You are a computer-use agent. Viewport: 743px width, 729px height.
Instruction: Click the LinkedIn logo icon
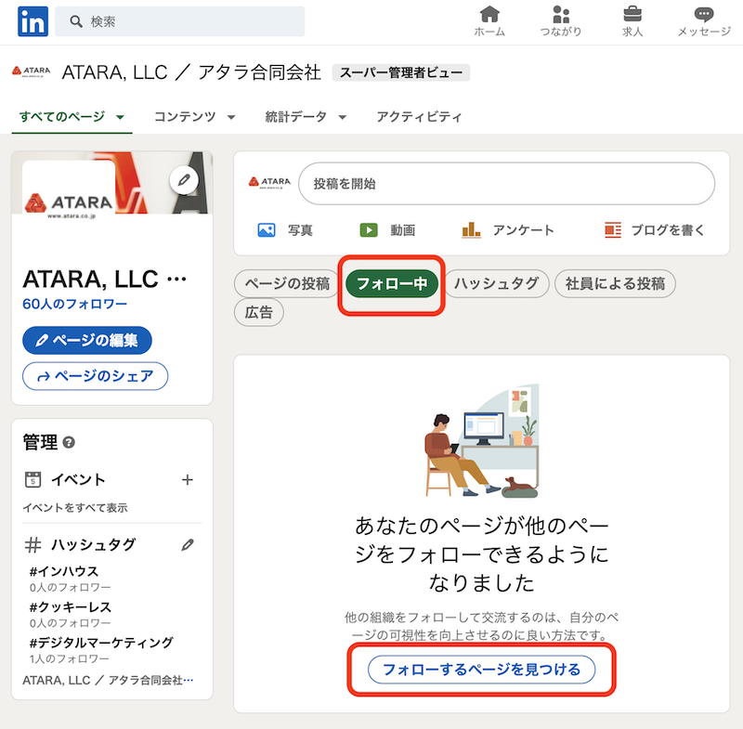point(33,21)
